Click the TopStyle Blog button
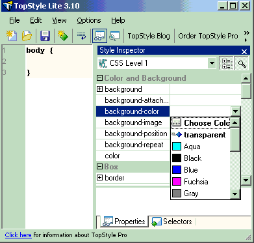This screenshot has width=254, height=243. pos(149,36)
